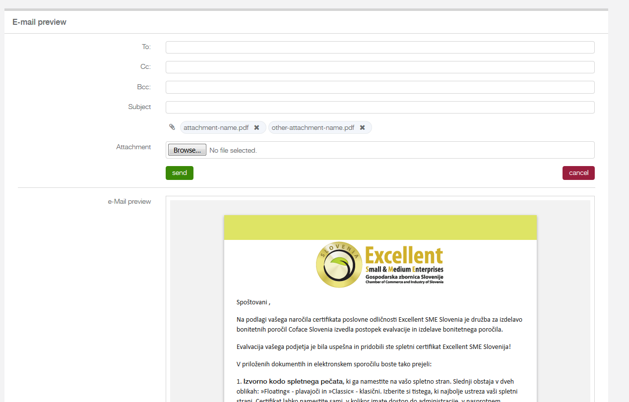The width and height of the screenshot is (629, 402).
Task: Click the yellow header band in preview
Action: (380, 228)
